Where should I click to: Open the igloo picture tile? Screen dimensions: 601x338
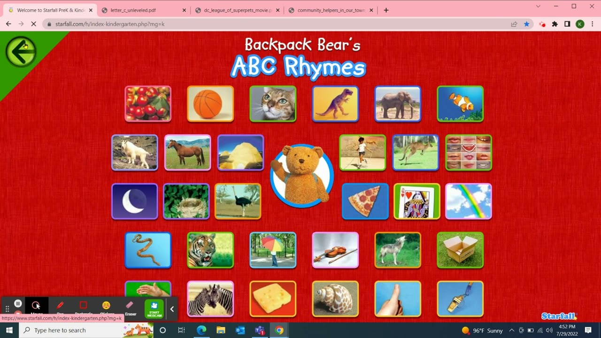click(241, 153)
